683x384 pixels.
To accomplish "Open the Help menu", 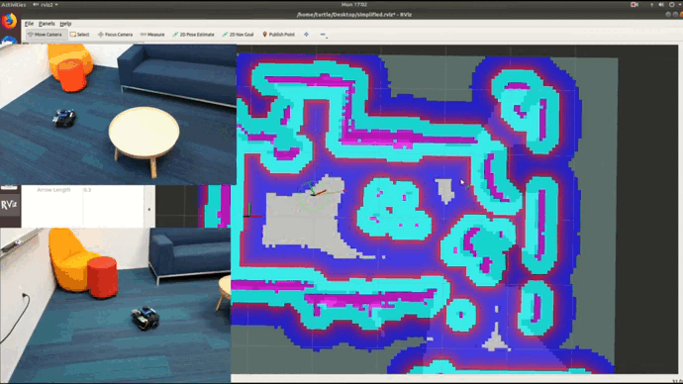I will click(65, 24).
